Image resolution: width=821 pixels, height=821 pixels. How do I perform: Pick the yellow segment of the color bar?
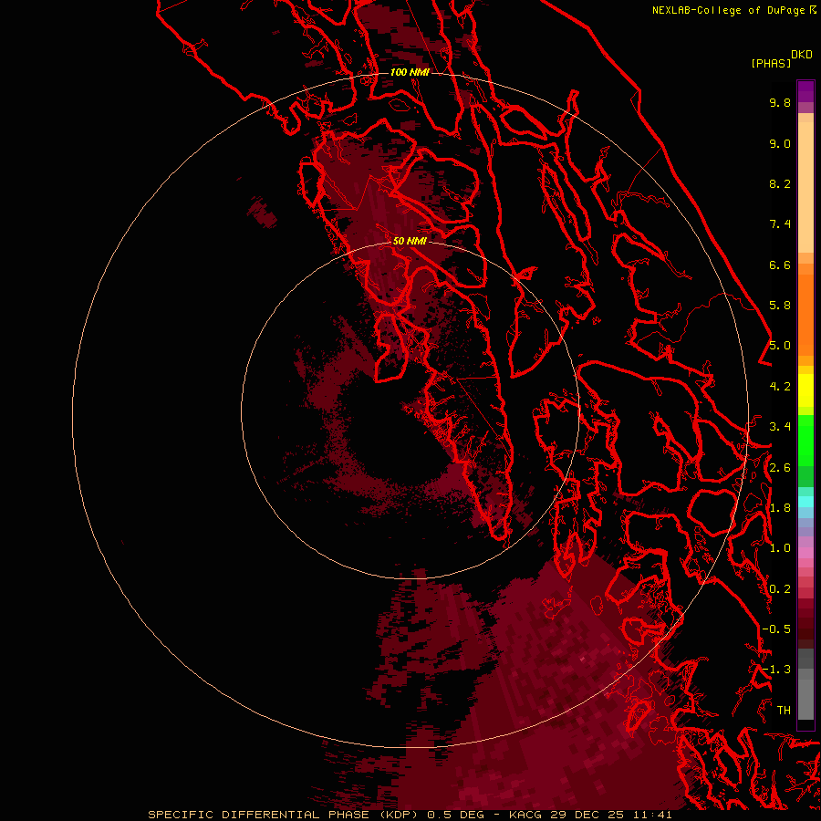pos(805,390)
